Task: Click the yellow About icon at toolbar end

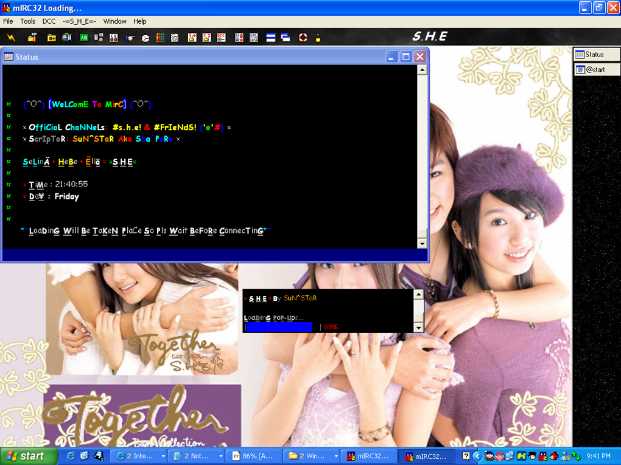Action: pos(318,38)
